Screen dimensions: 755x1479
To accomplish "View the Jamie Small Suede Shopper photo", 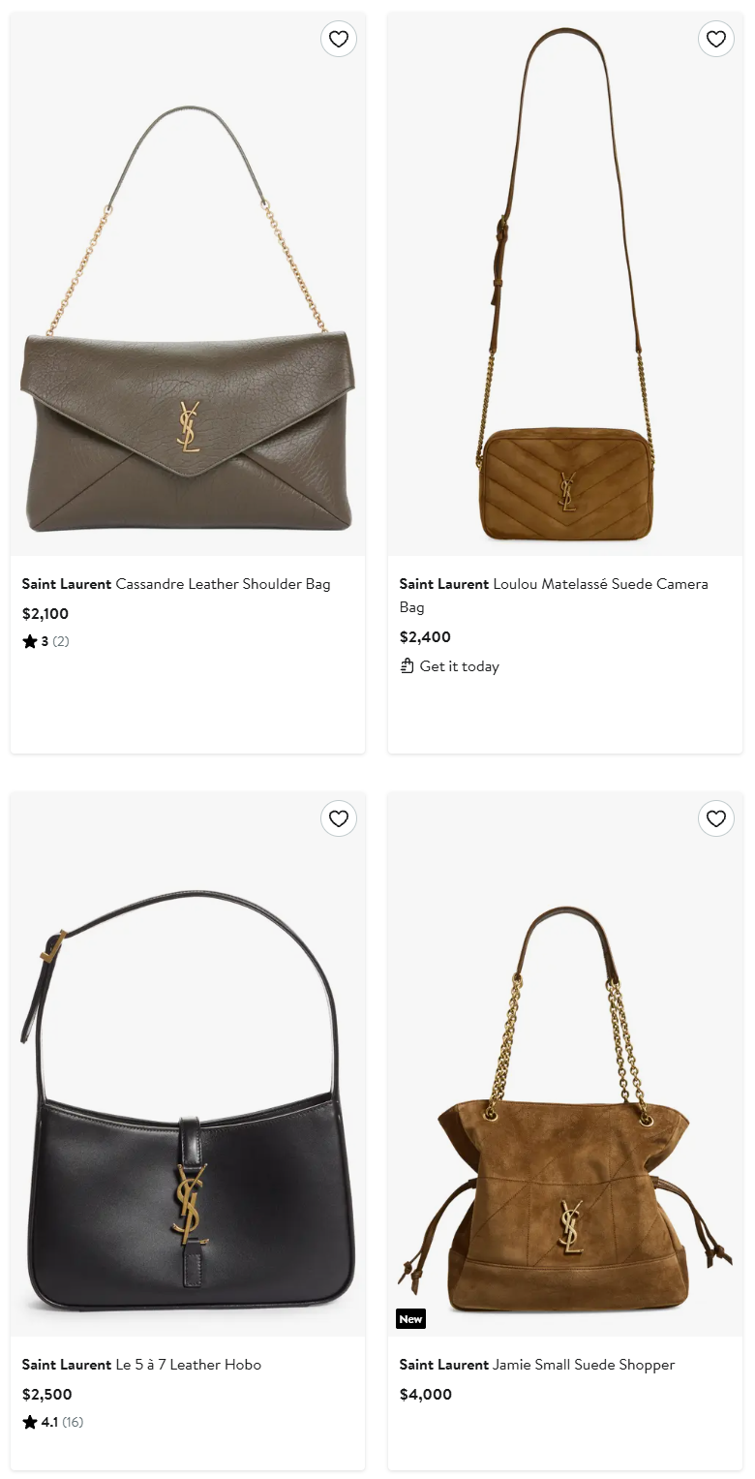I will coord(565,1064).
